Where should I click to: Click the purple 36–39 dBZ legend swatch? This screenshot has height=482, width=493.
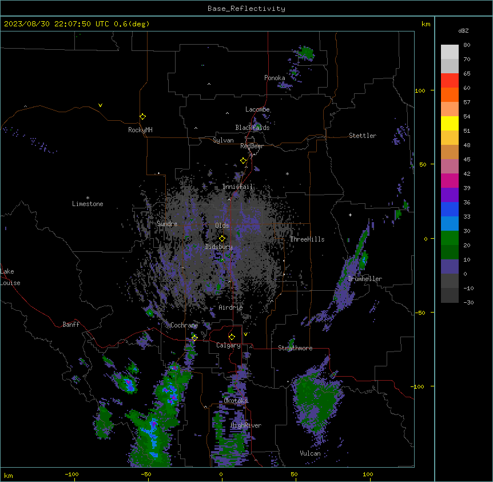pos(450,195)
